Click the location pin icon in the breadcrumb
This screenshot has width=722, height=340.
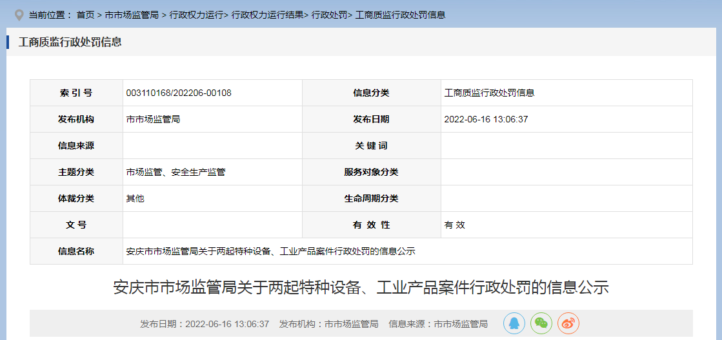[19, 15]
